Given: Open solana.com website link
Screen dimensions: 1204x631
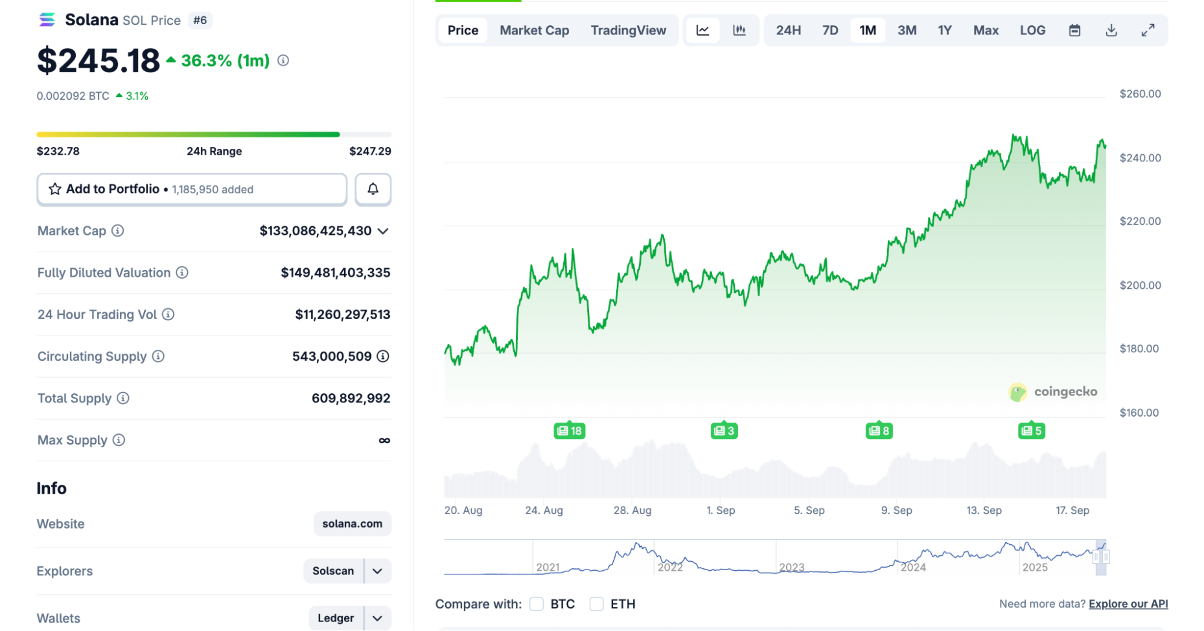Looking at the screenshot, I should (352, 524).
